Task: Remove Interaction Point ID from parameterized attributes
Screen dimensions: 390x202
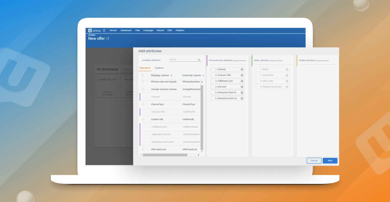Action: click(242, 93)
